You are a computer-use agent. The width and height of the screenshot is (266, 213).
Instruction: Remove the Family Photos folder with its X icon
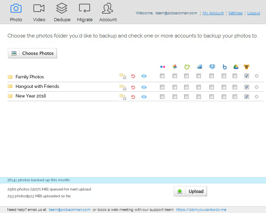tap(257, 76)
